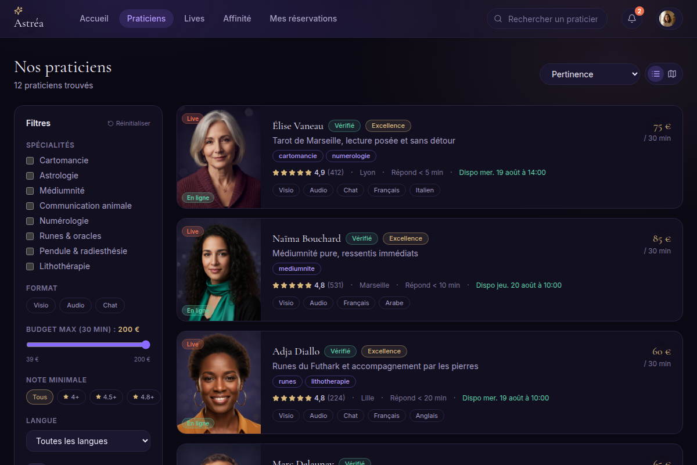The image size is (697, 465).
Task: Select the 4.5+ minimum rating
Action: [x=106, y=397]
